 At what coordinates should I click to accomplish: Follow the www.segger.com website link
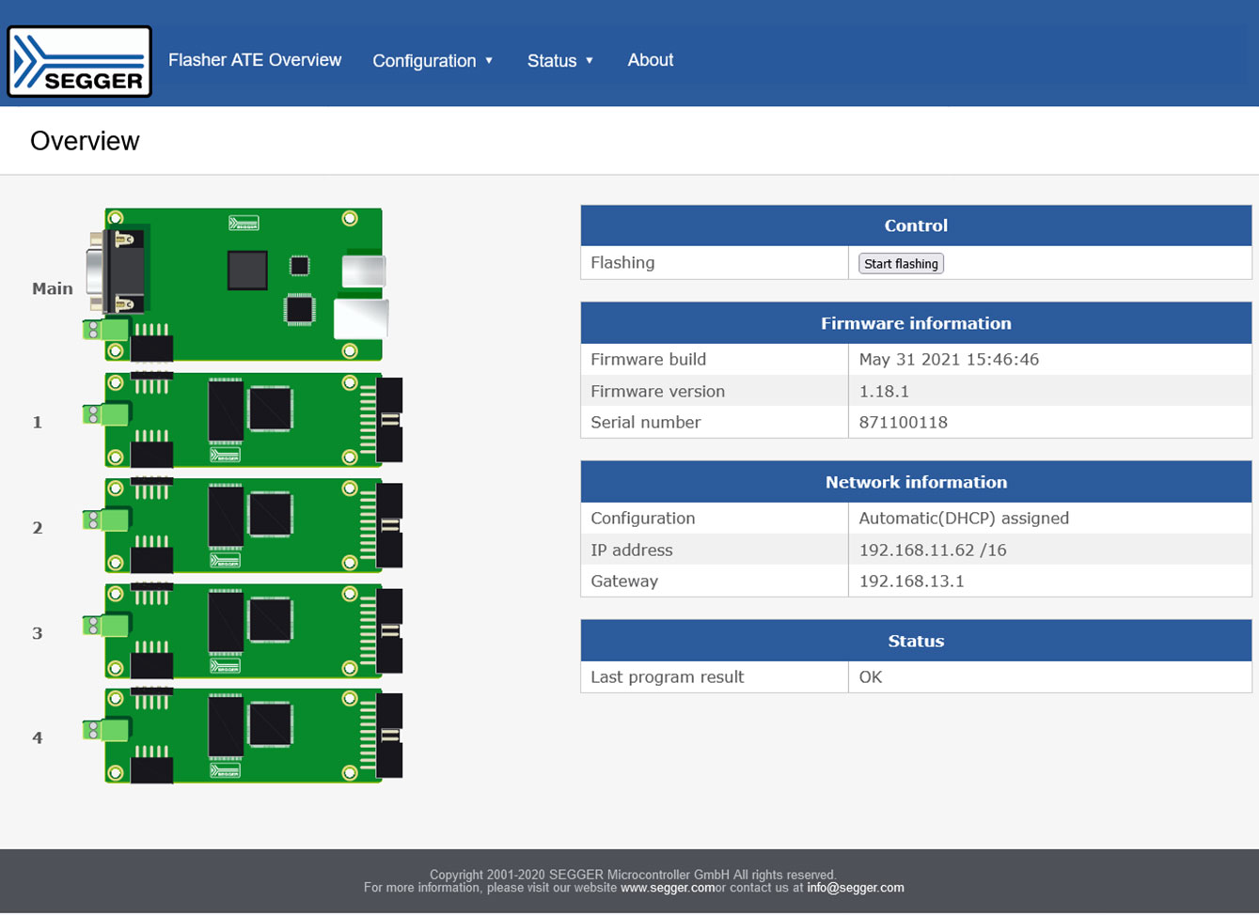pos(669,888)
